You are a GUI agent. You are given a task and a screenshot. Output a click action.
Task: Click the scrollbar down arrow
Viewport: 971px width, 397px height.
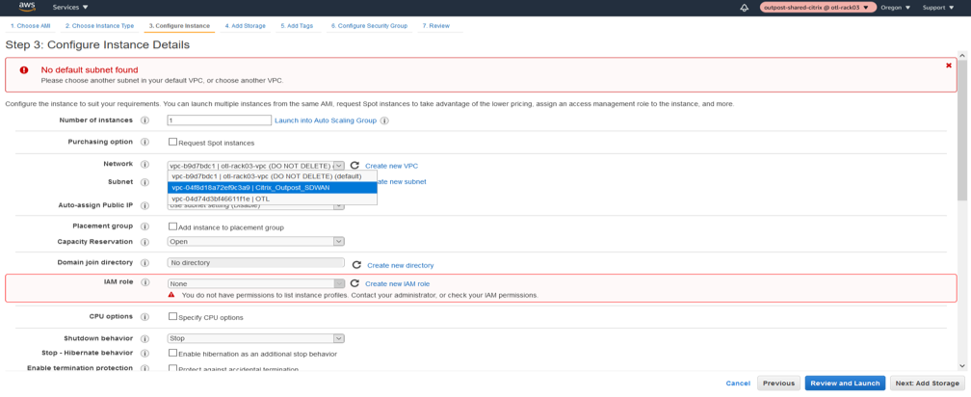(961, 365)
